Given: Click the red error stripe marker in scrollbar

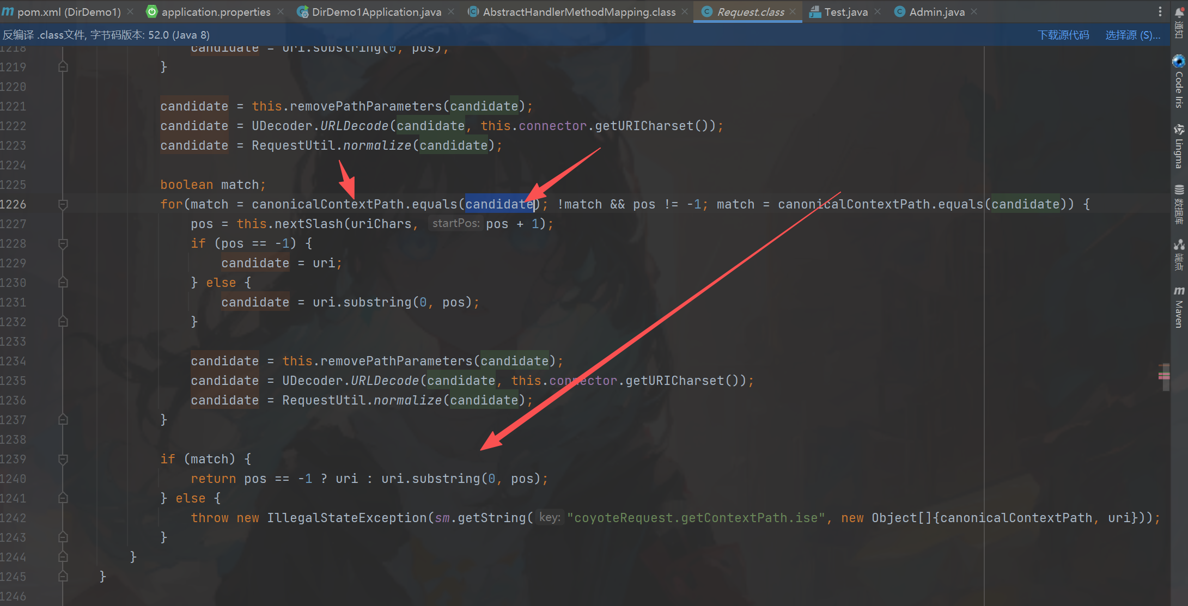Looking at the screenshot, I should (1164, 376).
